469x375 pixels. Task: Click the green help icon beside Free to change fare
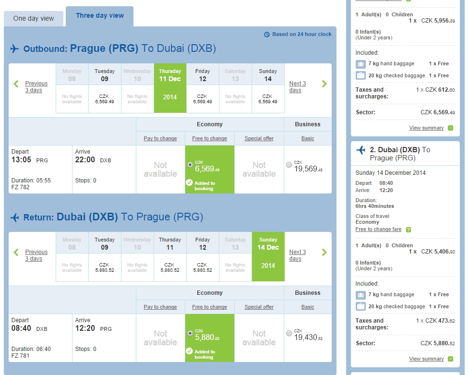coord(409,230)
